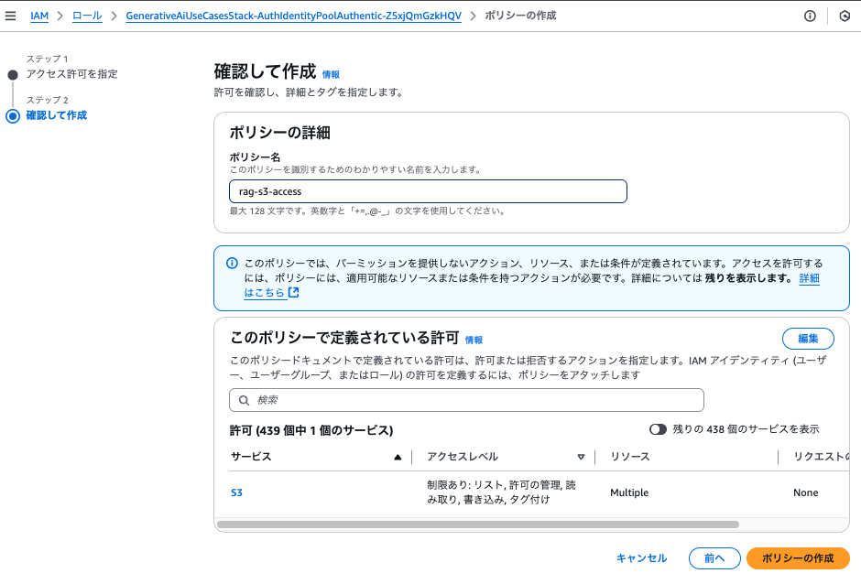861x584 pixels.
Task: Click the horizontal table scrollbar
Action: pos(478,525)
